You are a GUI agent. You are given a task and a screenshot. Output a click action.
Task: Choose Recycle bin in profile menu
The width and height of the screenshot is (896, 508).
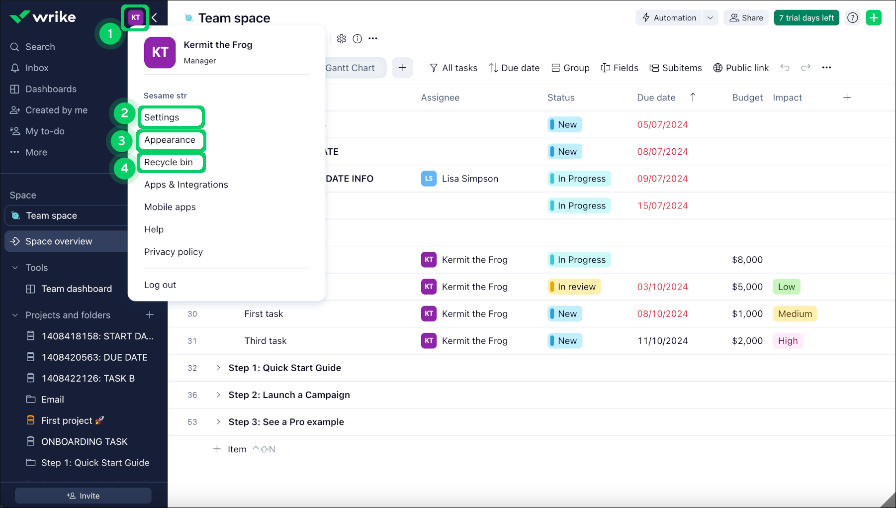[168, 162]
